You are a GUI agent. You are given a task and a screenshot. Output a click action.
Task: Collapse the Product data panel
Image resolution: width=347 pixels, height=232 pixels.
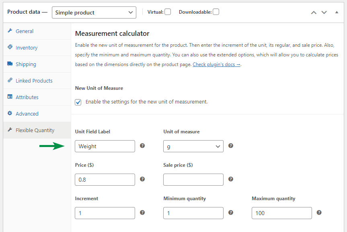(337, 12)
